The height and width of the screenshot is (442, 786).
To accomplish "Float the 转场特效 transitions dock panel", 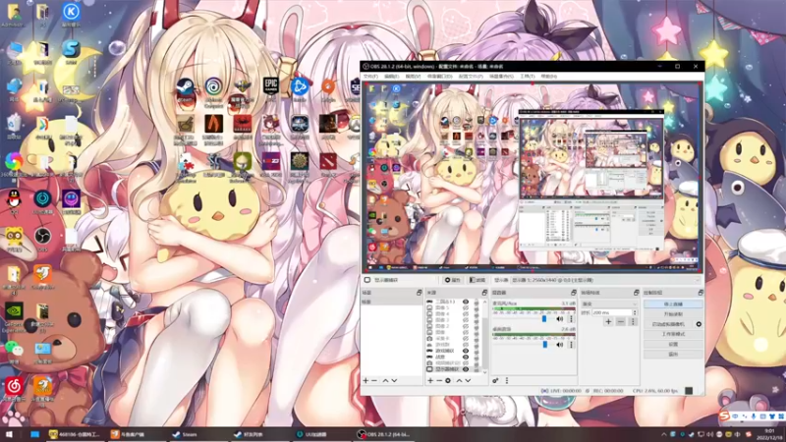I will [x=636, y=293].
